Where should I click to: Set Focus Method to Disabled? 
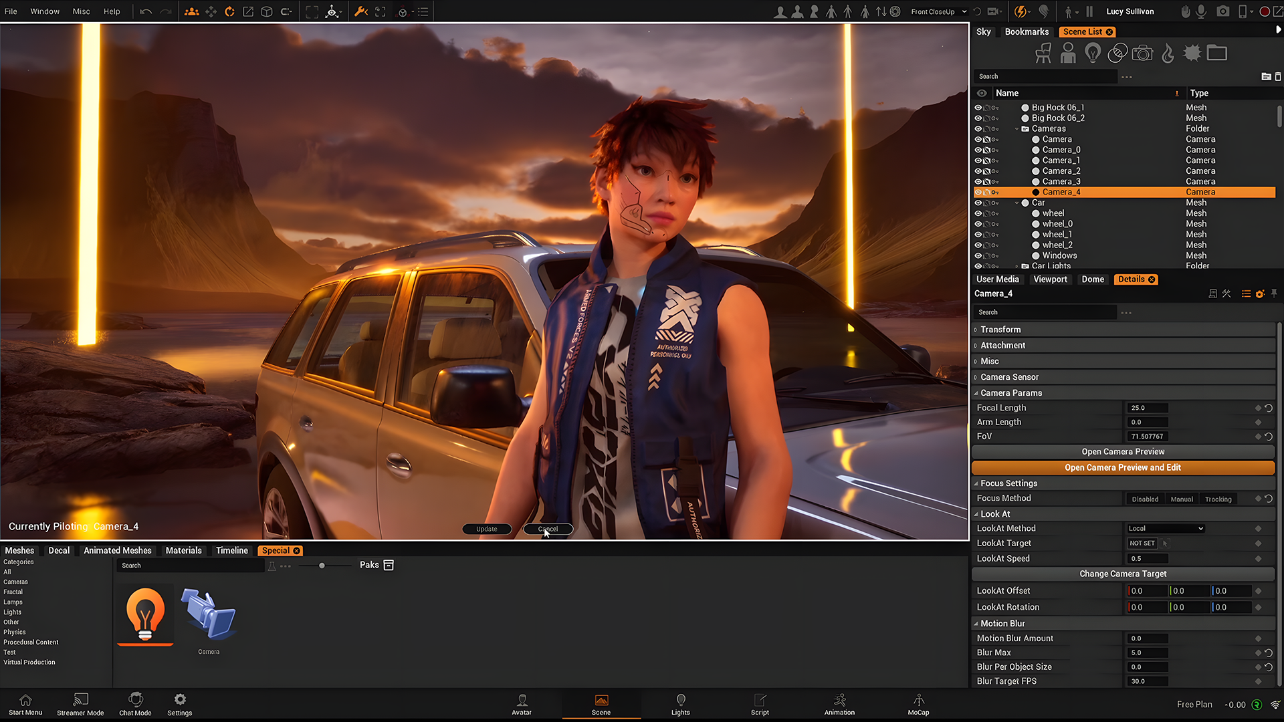pyautogui.click(x=1145, y=499)
